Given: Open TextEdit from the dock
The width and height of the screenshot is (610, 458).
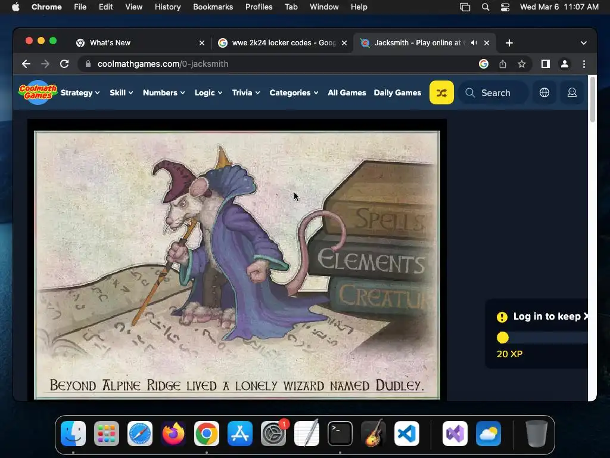Looking at the screenshot, I should [307, 434].
